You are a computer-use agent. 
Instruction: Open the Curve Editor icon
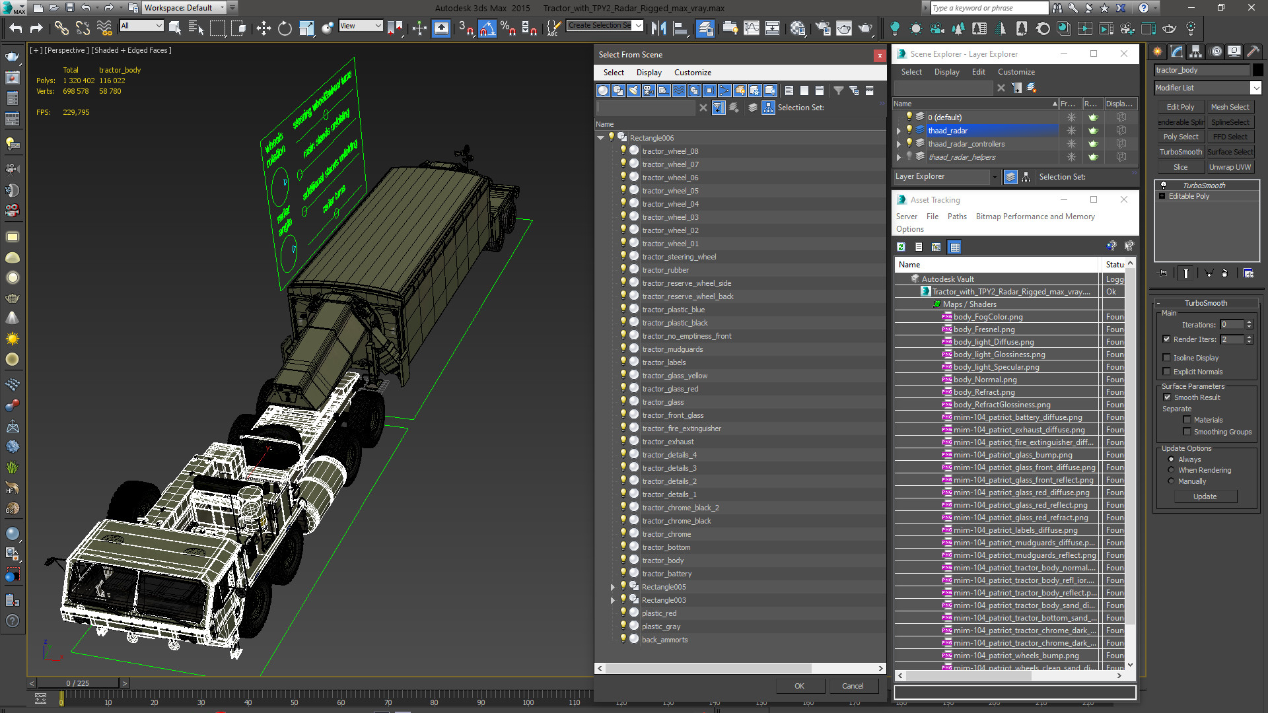point(752,28)
